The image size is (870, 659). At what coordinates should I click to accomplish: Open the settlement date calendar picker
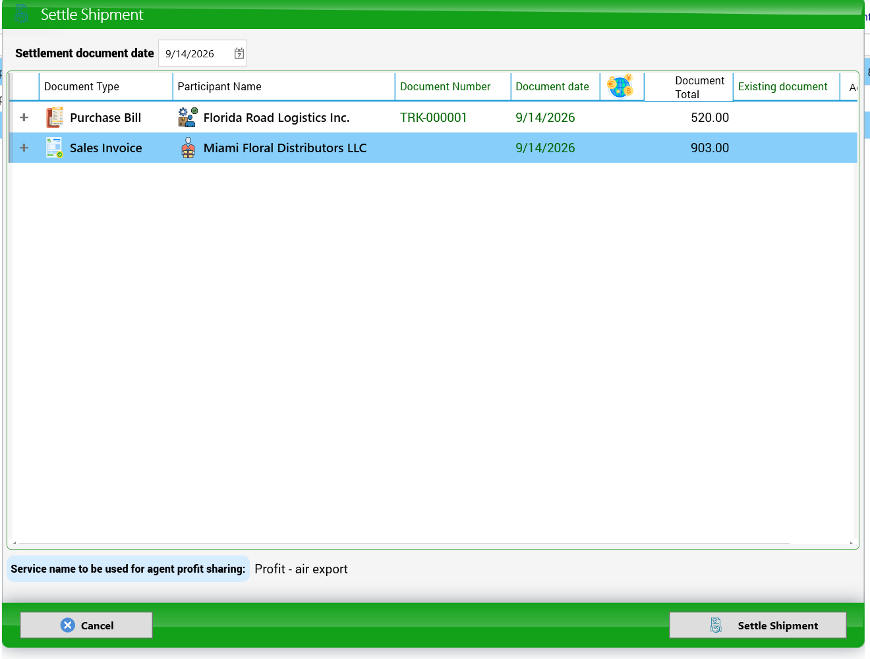[x=239, y=53]
